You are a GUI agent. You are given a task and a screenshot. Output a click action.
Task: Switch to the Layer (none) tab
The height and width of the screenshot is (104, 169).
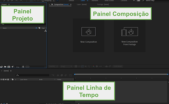point(82,4)
